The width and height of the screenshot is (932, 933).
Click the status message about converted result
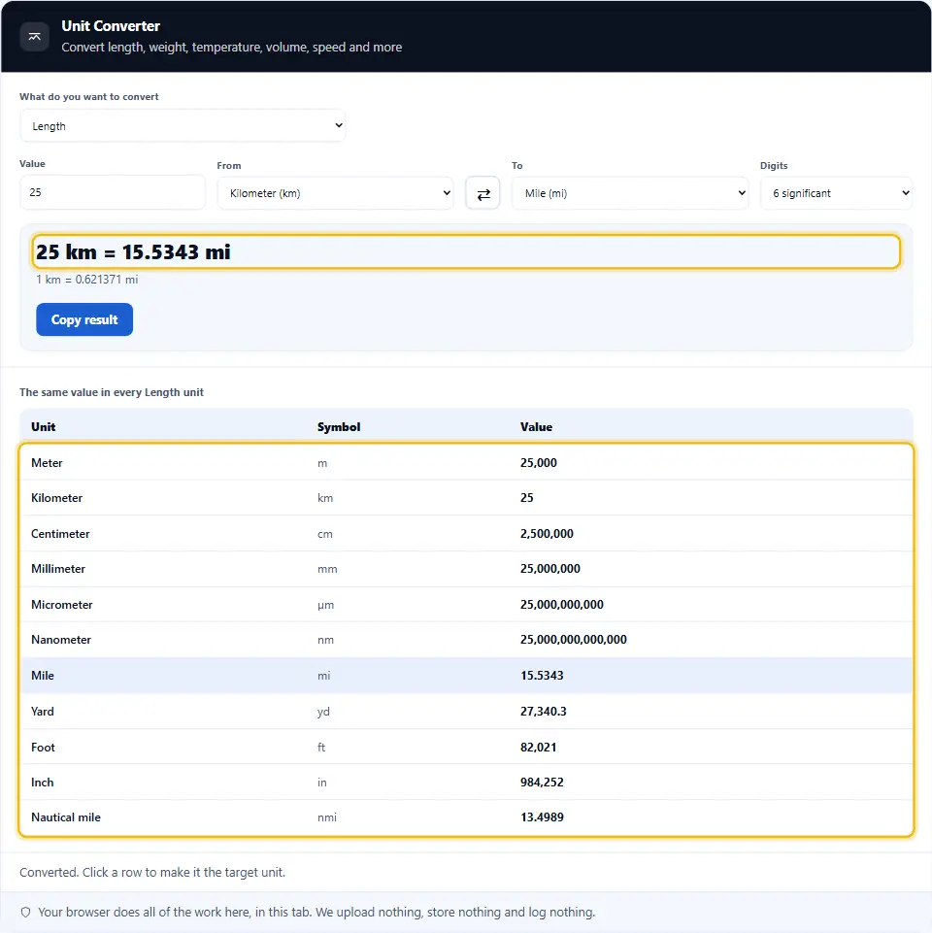click(152, 872)
